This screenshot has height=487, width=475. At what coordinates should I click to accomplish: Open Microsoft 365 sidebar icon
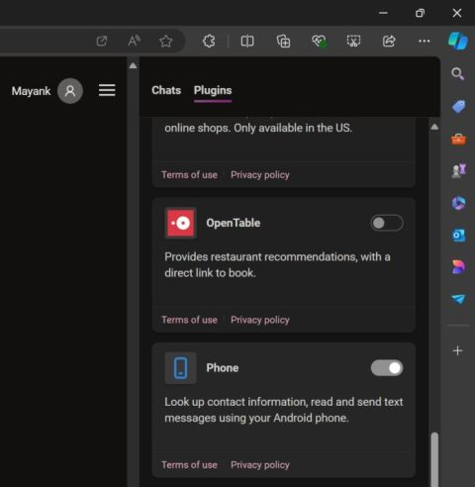pyautogui.click(x=458, y=203)
